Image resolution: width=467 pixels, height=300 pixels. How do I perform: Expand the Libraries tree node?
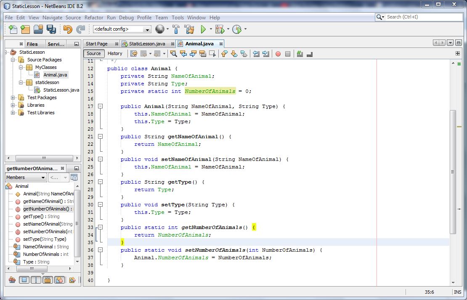(x=13, y=105)
